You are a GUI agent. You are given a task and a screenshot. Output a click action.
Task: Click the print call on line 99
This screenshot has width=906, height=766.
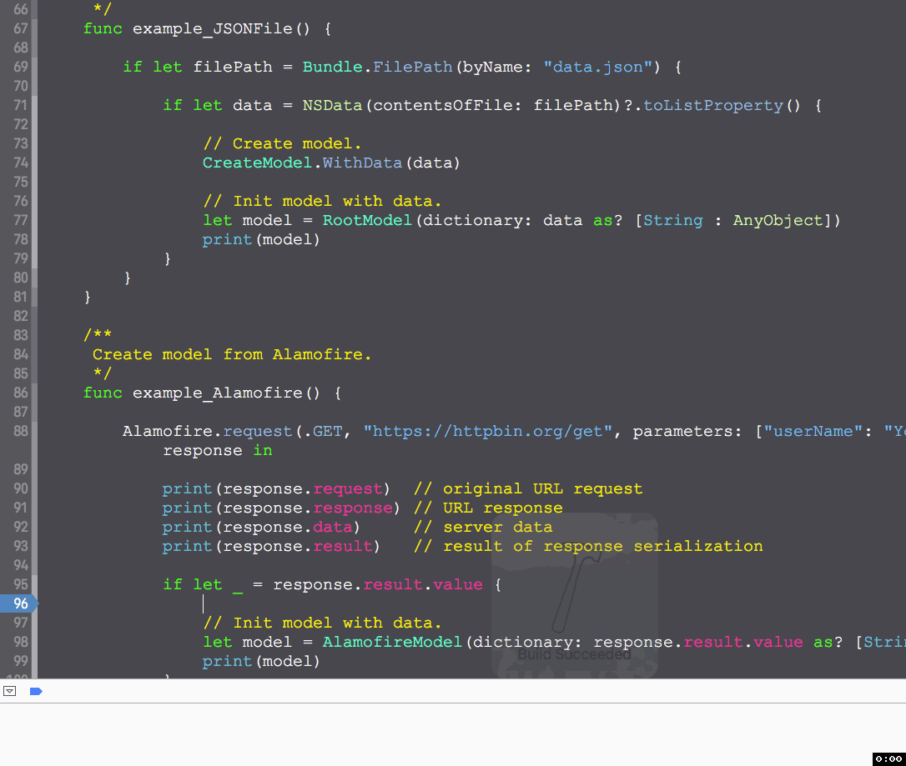point(227,661)
